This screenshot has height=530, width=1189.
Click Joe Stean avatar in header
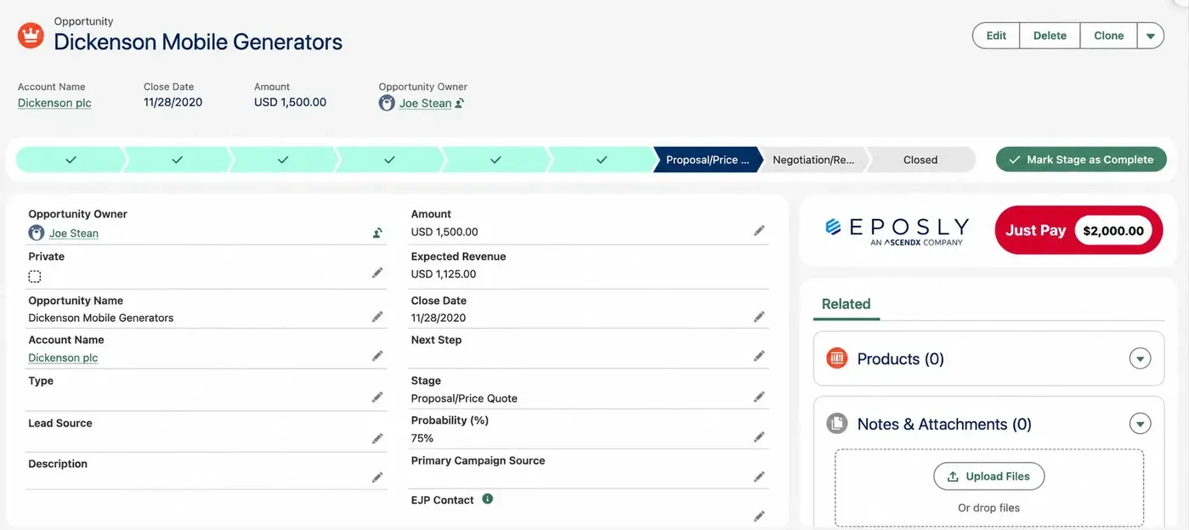coord(387,103)
